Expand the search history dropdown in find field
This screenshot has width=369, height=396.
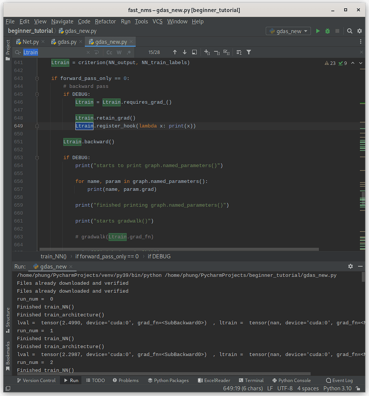point(18,52)
